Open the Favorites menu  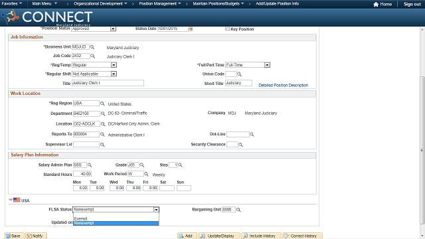click(x=12, y=4)
